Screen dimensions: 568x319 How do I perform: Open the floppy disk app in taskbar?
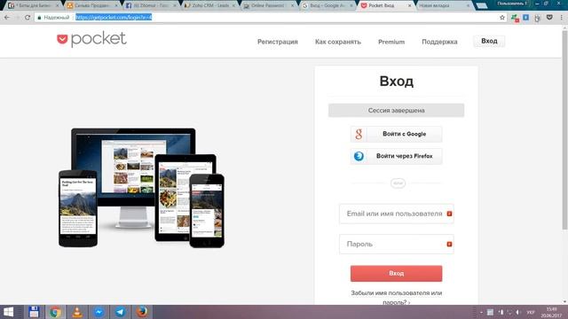[34, 312]
